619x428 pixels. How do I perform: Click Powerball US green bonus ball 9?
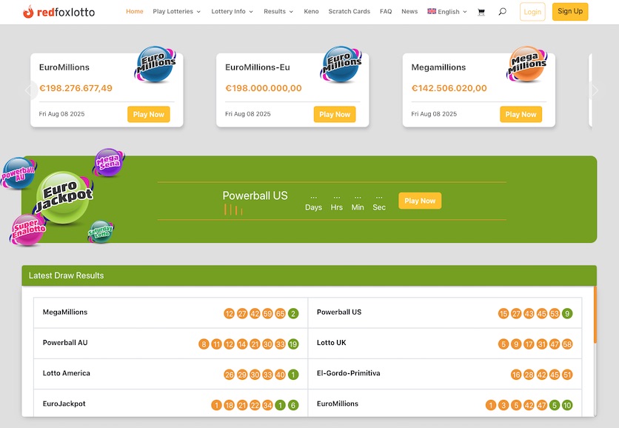[567, 313]
